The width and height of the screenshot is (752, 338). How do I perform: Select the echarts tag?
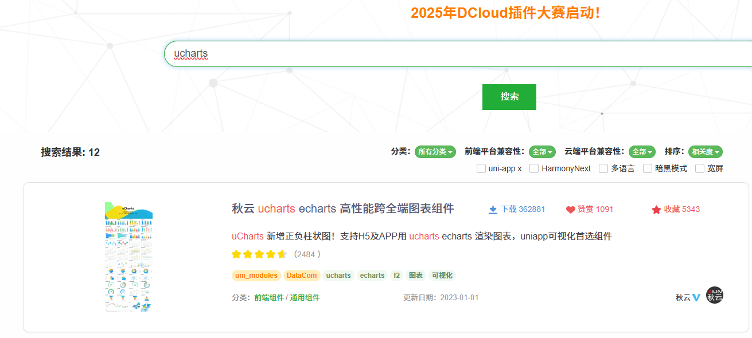click(372, 276)
